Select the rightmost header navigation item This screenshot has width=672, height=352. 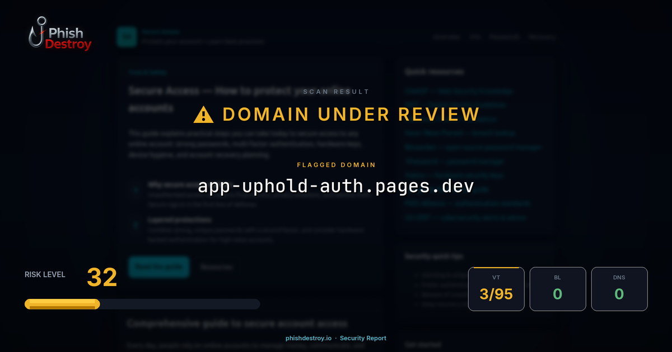point(542,36)
